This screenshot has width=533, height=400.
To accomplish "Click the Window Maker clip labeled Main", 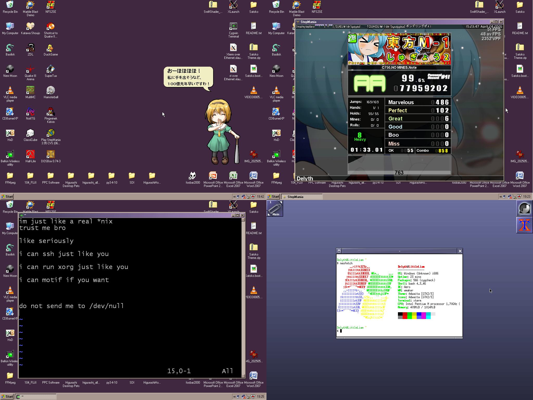I will tap(275, 208).
